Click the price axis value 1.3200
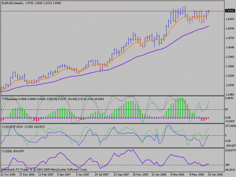 click(230, 76)
